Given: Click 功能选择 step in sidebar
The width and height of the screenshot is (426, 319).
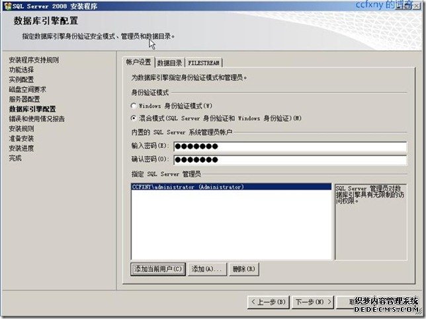Looking at the screenshot, I should pos(21,70).
